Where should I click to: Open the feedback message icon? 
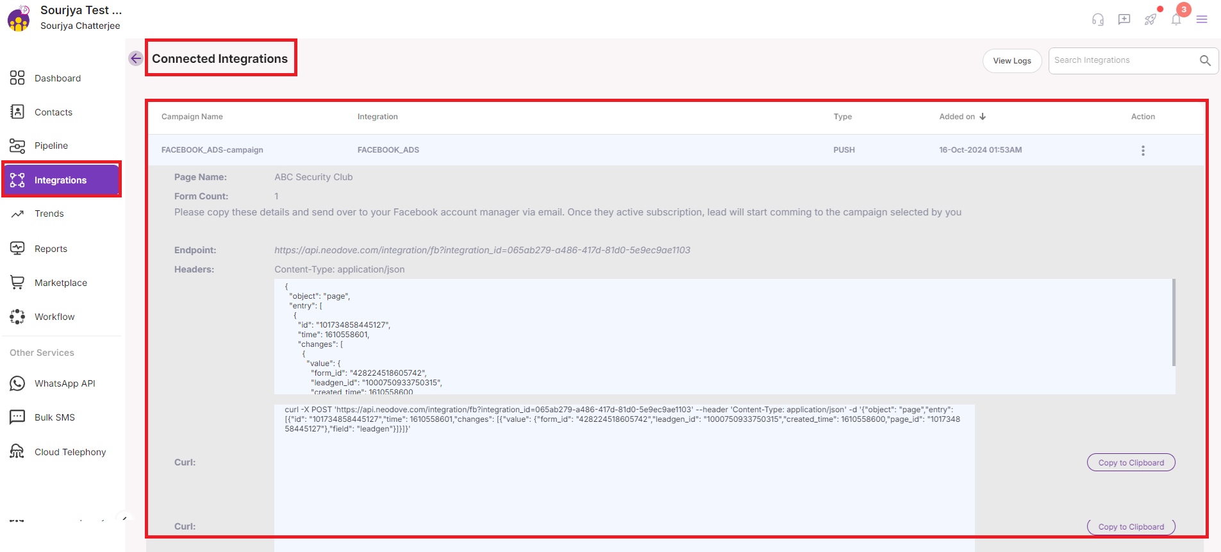1124,19
